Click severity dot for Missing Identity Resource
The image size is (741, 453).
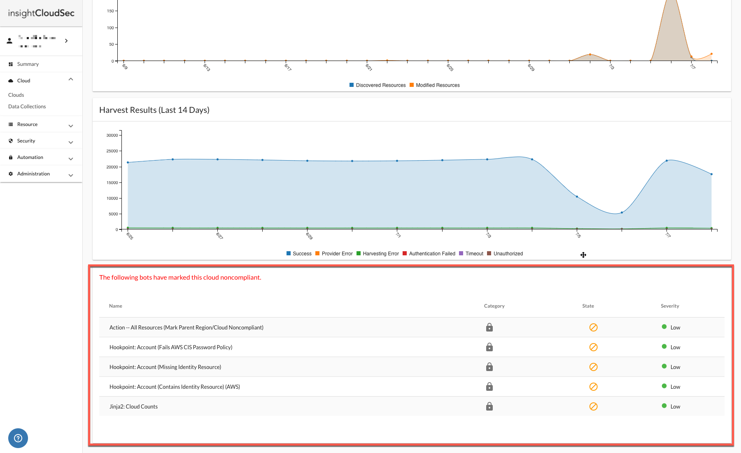[x=664, y=366]
